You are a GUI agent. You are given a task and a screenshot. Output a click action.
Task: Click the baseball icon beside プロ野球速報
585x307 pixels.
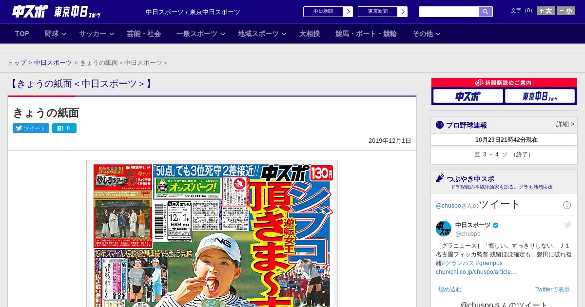click(440, 125)
